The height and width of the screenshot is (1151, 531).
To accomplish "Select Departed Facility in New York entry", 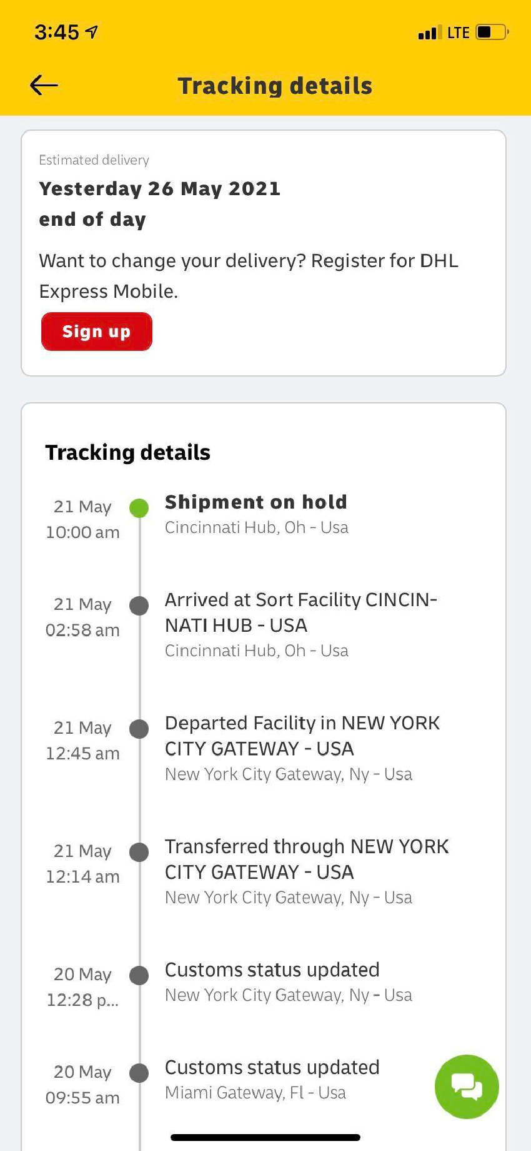I will (x=302, y=748).
